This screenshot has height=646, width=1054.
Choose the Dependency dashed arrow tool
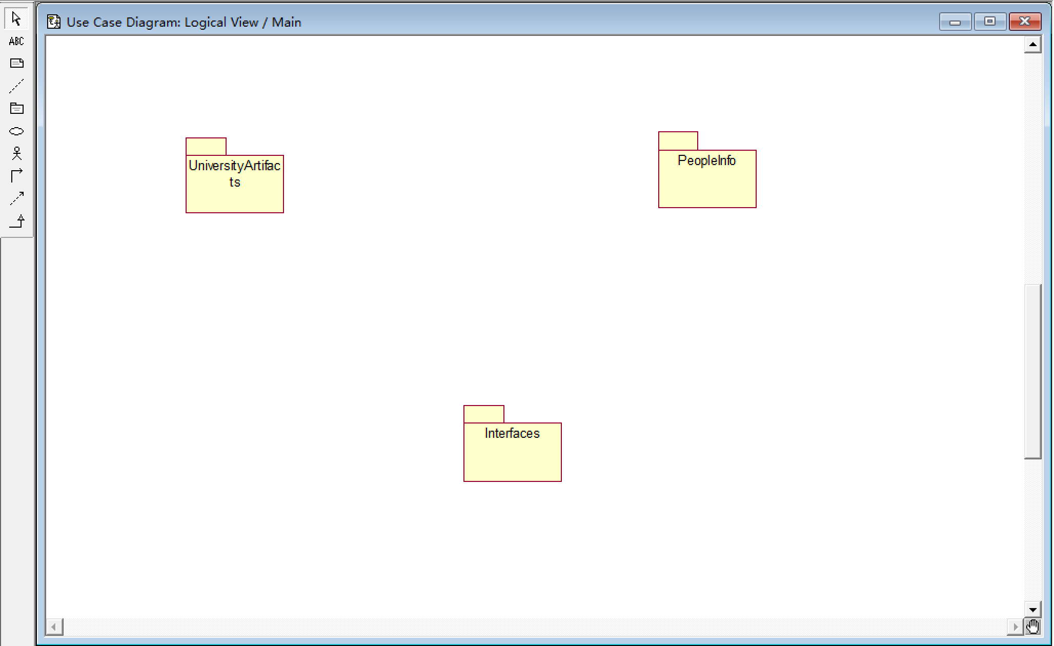click(16, 198)
